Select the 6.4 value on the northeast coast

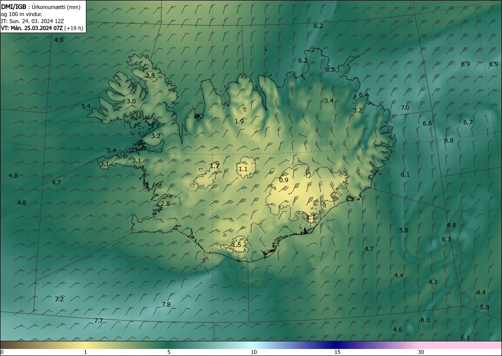pos(363,95)
